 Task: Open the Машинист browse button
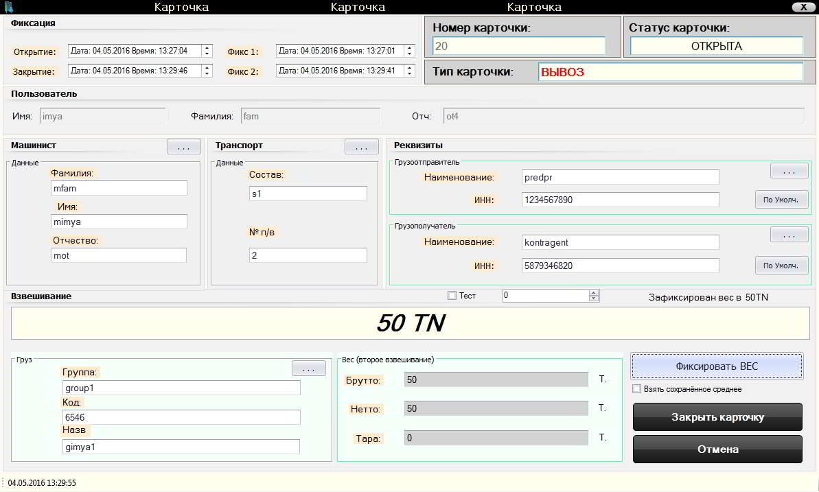coord(184,146)
